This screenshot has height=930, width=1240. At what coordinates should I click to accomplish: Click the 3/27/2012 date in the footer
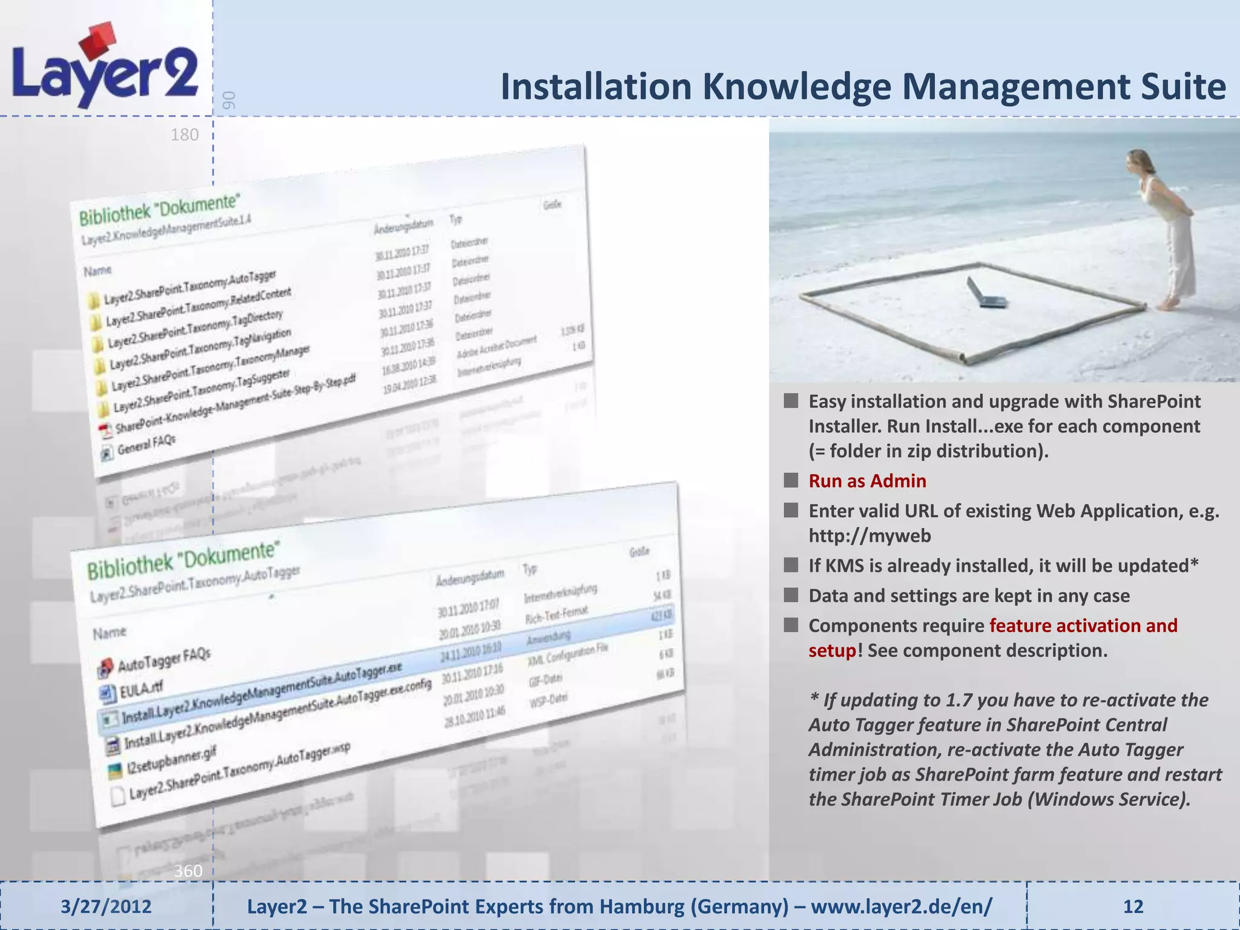tap(107, 906)
